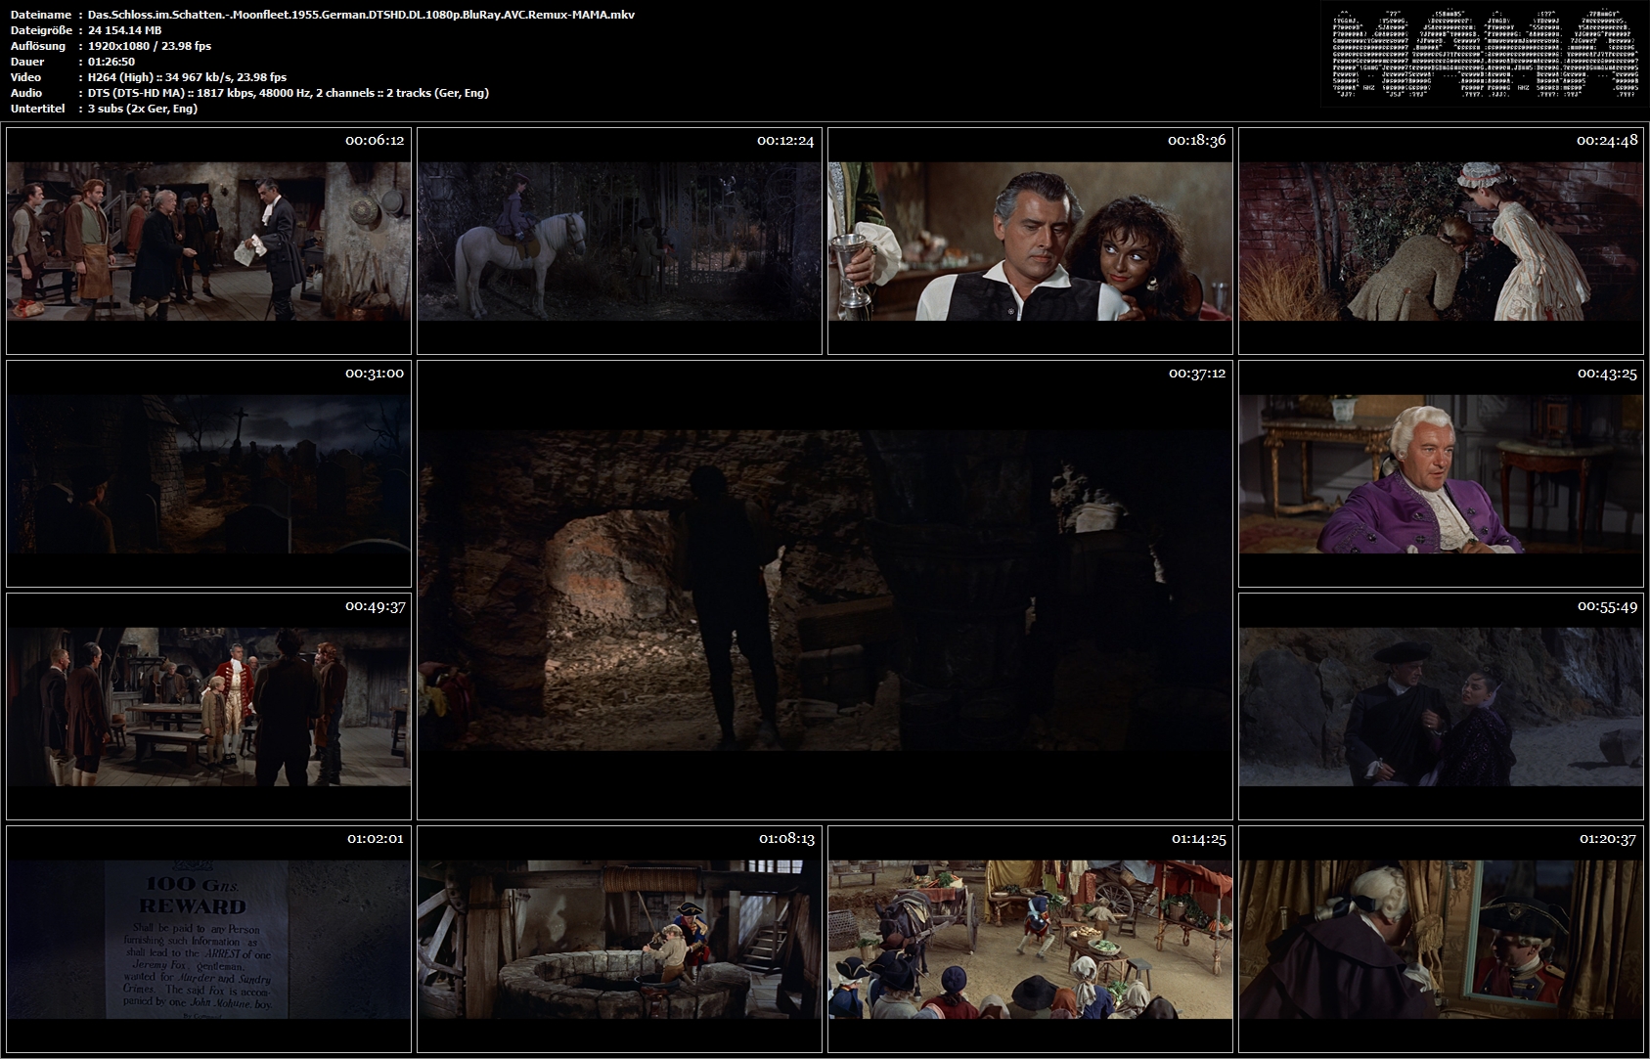Image resolution: width=1650 pixels, height=1059 pixels.
Task: Select the 00:37:12 timestamp label
Action: (1196, 374)
